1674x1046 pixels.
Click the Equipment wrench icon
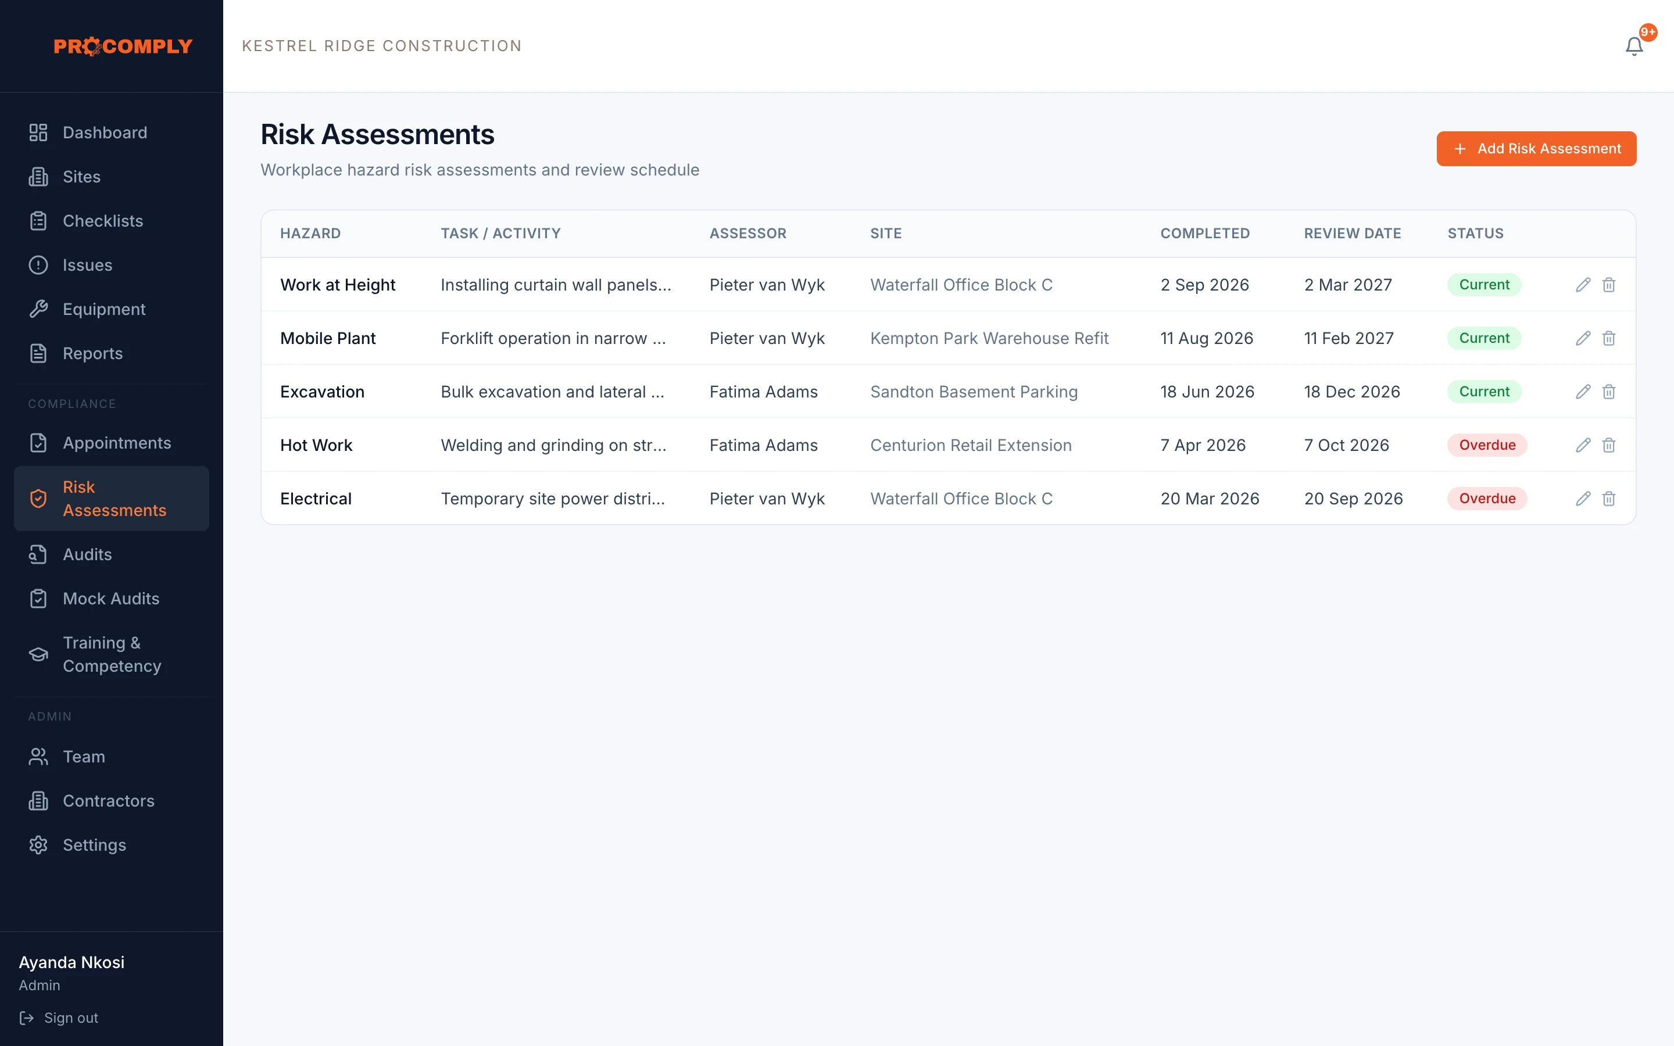(38, 309)
